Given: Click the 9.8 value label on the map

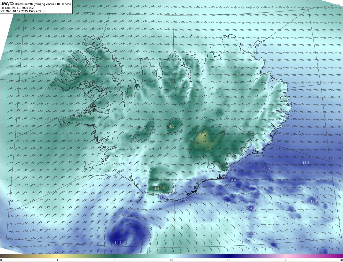Looking at the screenshot, I should pos(113,203).
